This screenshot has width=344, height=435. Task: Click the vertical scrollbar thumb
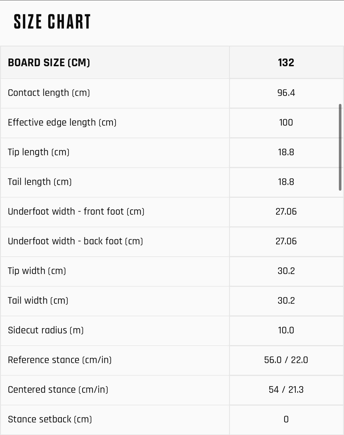click(x=340, y=147)
